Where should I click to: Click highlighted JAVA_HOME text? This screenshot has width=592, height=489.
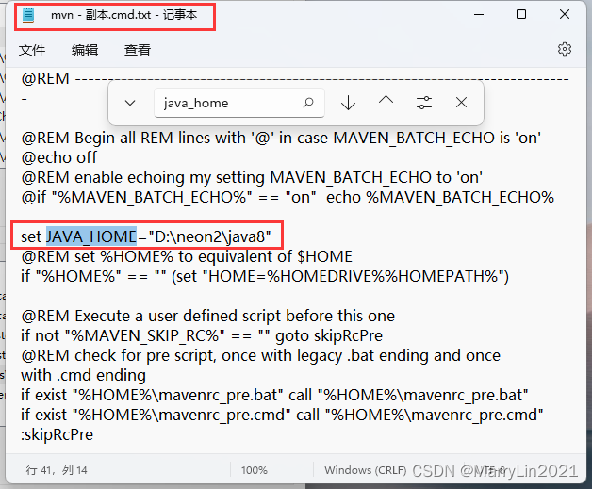(x=91, y=236)
